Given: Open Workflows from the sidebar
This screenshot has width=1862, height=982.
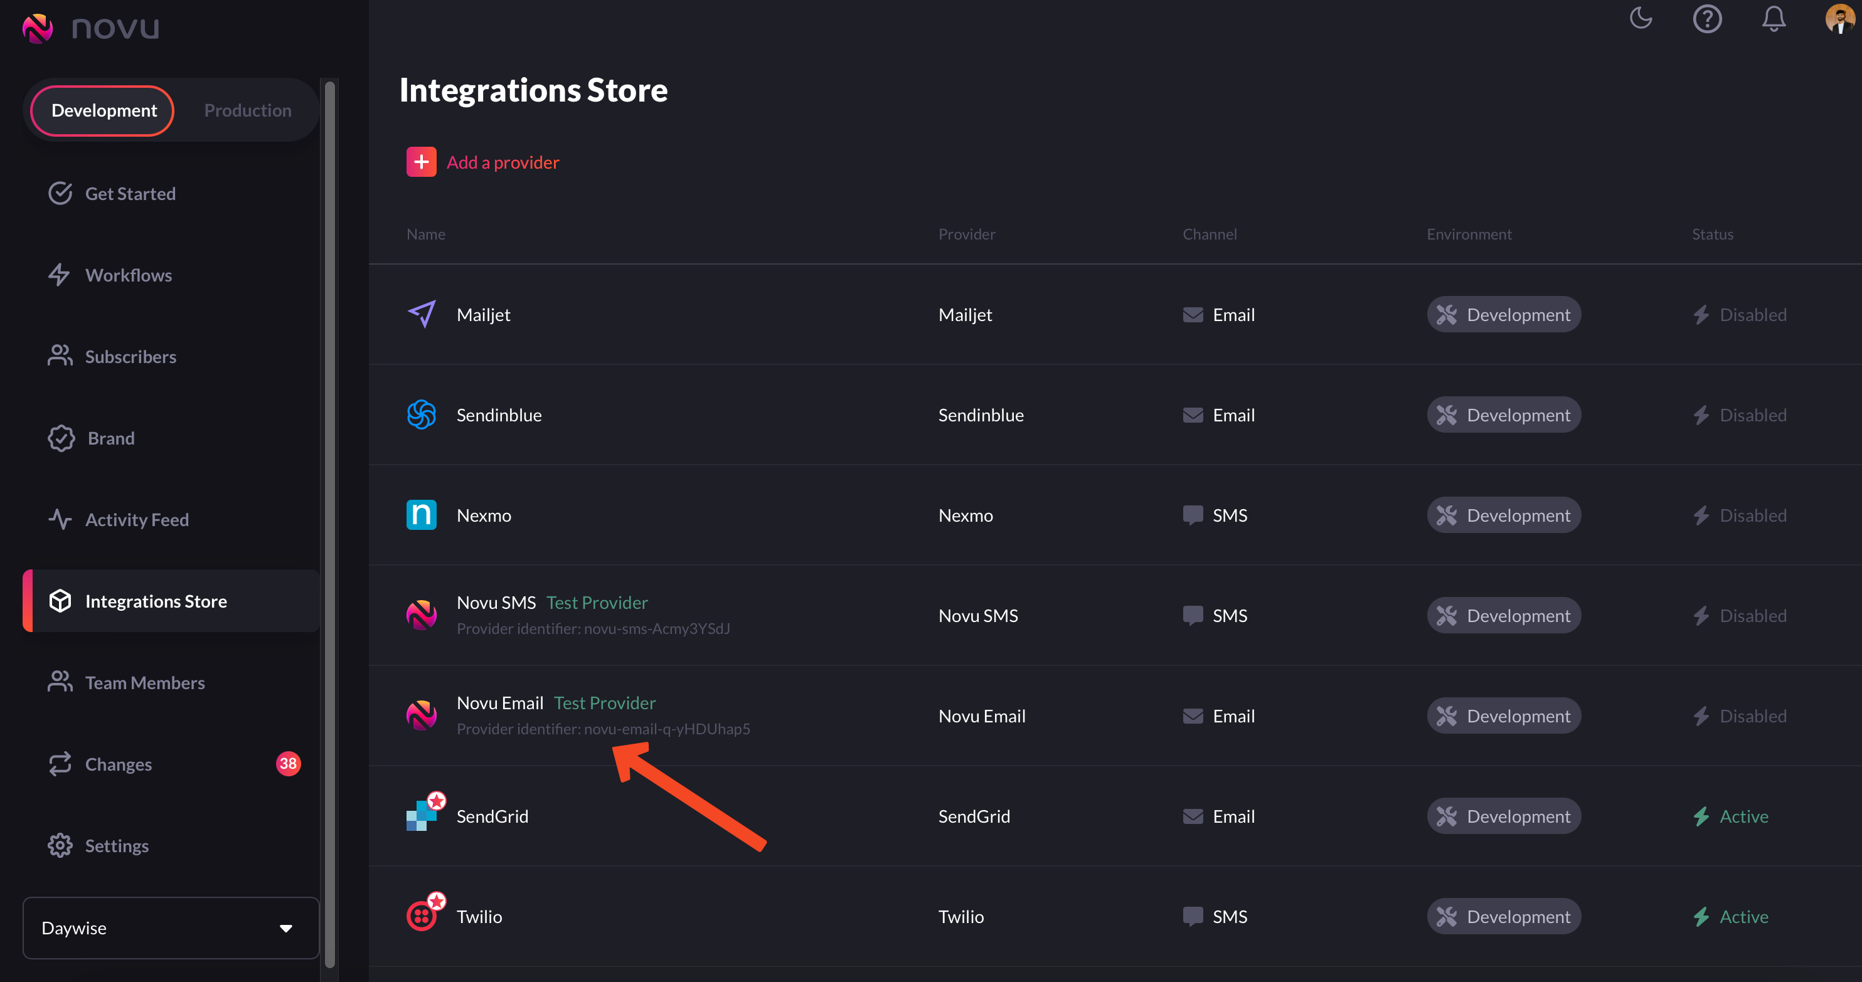Looking at the screenshot, I should click(128, 275).
